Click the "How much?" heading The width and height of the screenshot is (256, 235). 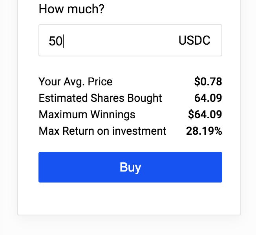(x=71, y=9)
